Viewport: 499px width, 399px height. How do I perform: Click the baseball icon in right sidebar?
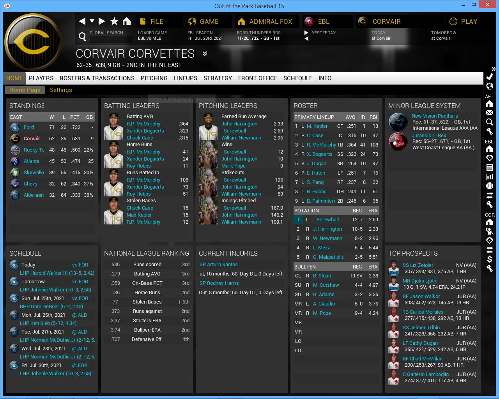[x=490, y=186]
